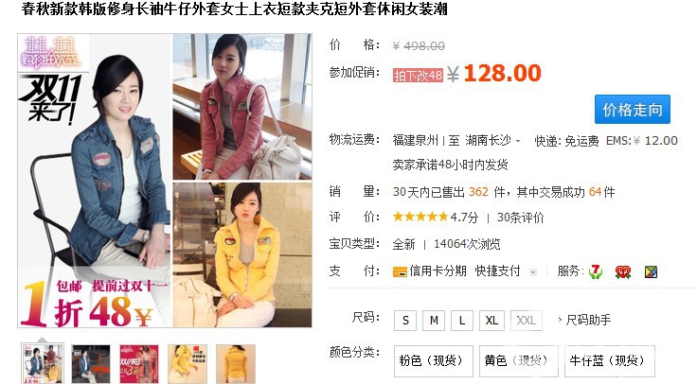
Task: Pick the 黄色（现货） color option
Action: click(x=516, y=360)
